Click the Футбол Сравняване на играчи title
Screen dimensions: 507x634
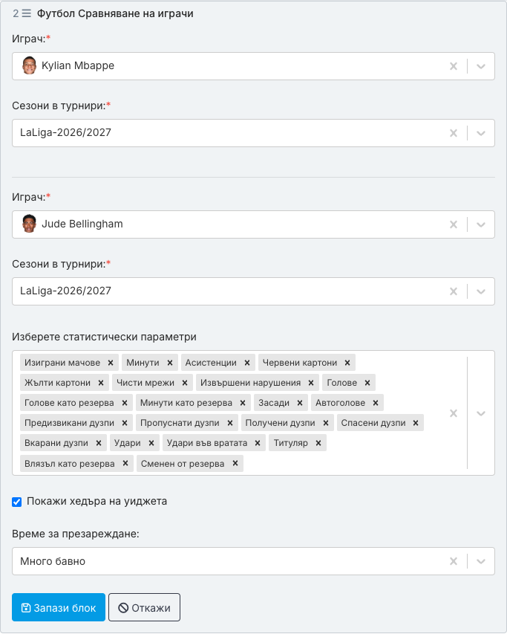(115, 13)
